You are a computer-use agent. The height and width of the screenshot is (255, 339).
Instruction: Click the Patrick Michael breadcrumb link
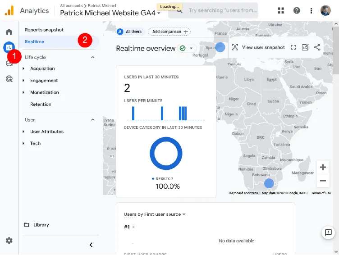102,5
